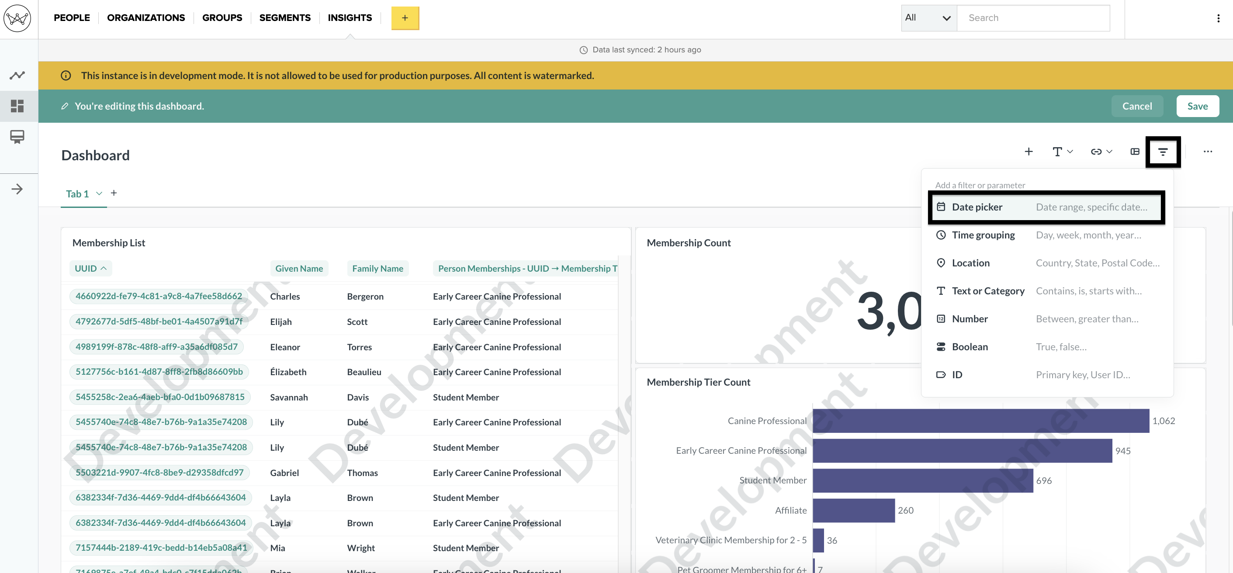Cancel dashboard editing
Image resolution: width=1233 pixels, height=573 pixels.
[1137, 106]
